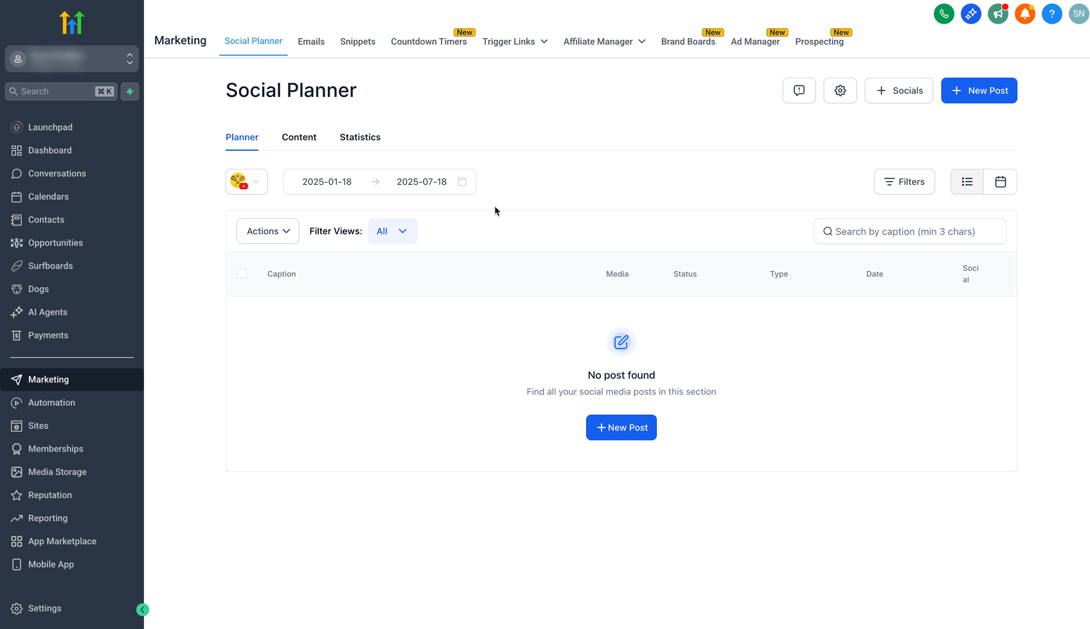This screenshot has width=1090, height=629.
Task: Switch to the Snippets tab
Action: (x=358, y=42)
